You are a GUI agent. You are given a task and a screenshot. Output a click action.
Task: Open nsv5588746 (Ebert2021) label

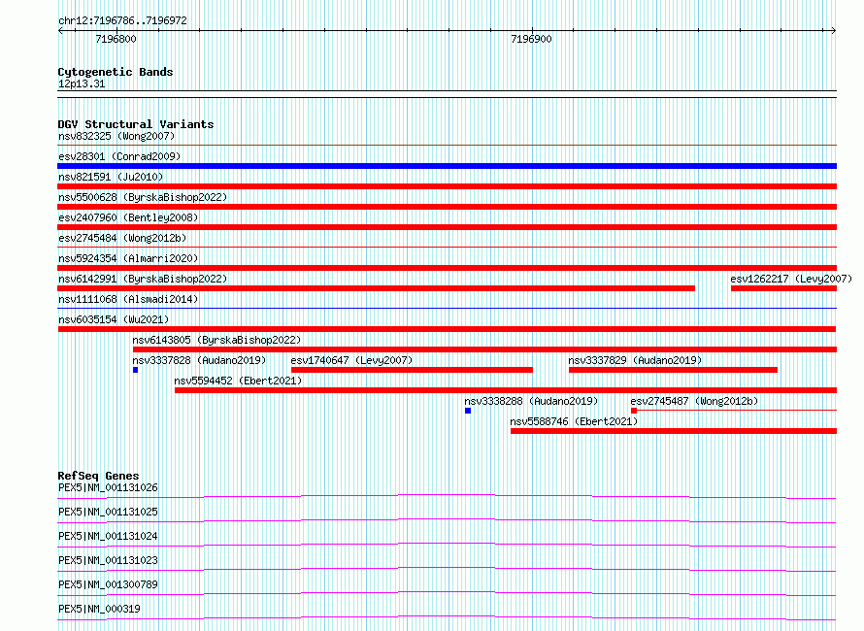[x=574, y=421]
